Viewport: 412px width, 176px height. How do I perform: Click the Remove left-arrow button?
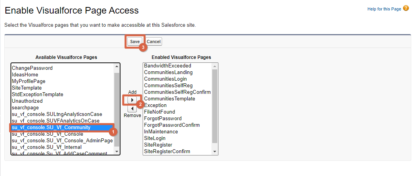(x=132, y=109)
